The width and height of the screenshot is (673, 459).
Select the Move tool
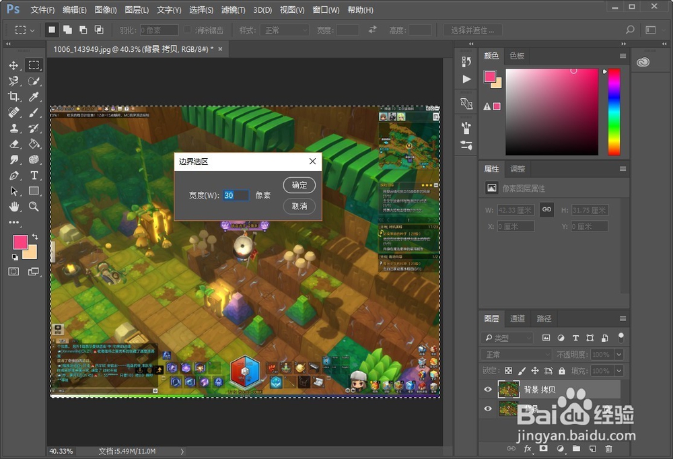point(13,65)
